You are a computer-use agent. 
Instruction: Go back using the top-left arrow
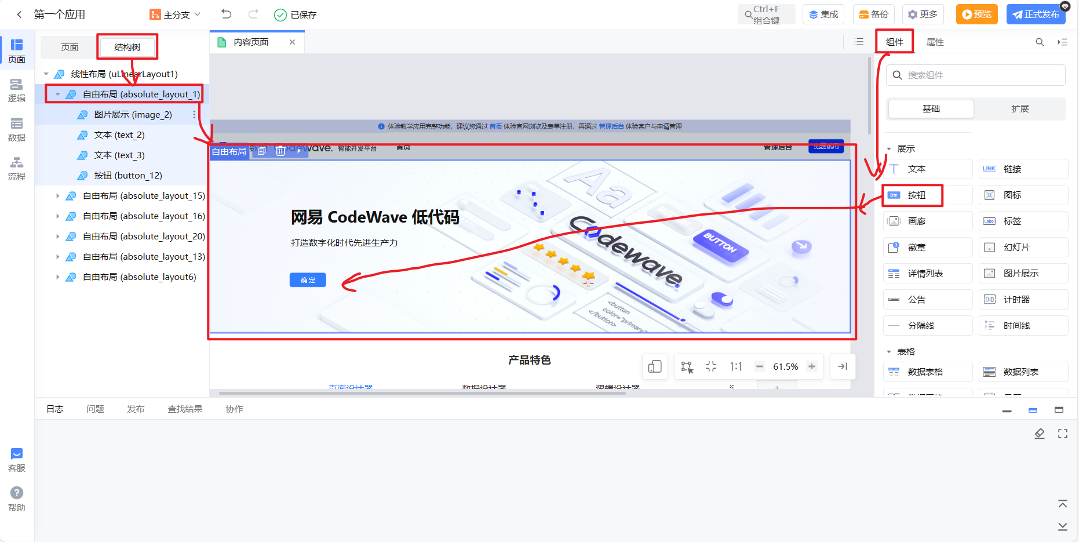[19, 14]
